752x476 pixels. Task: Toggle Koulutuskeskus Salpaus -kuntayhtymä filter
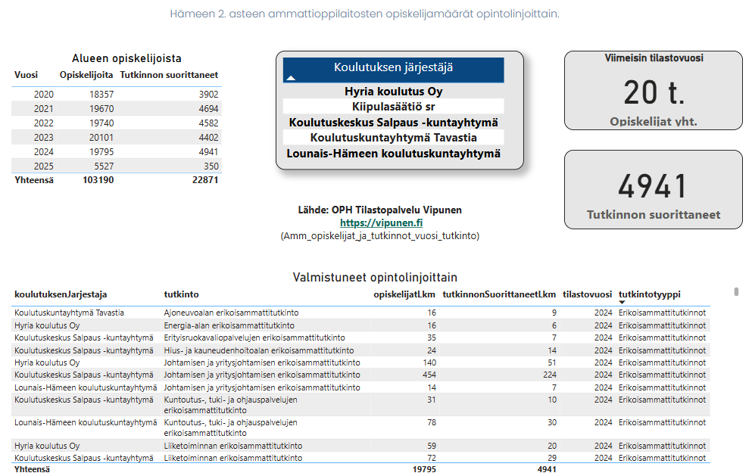coord(393,122)
